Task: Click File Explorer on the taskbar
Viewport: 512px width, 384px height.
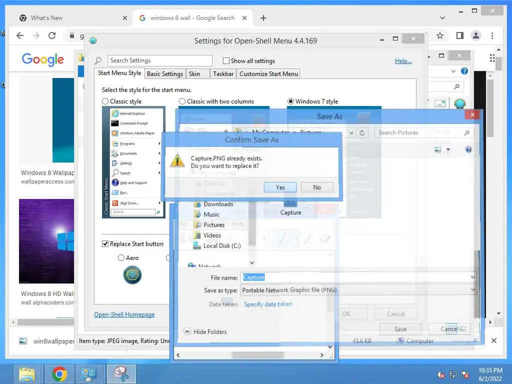Action: click(27, 374)
